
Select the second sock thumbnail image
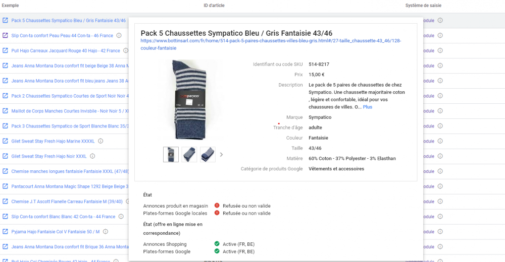189,155
